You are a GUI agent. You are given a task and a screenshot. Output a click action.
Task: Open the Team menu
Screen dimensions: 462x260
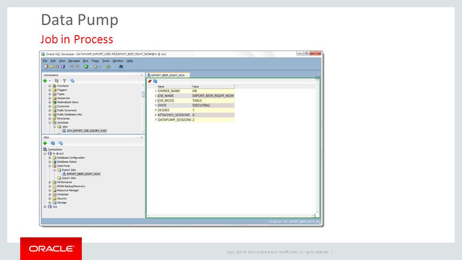(95, 61)
